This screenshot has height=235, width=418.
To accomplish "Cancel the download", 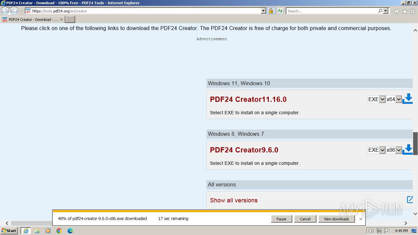I will [305, 219].
